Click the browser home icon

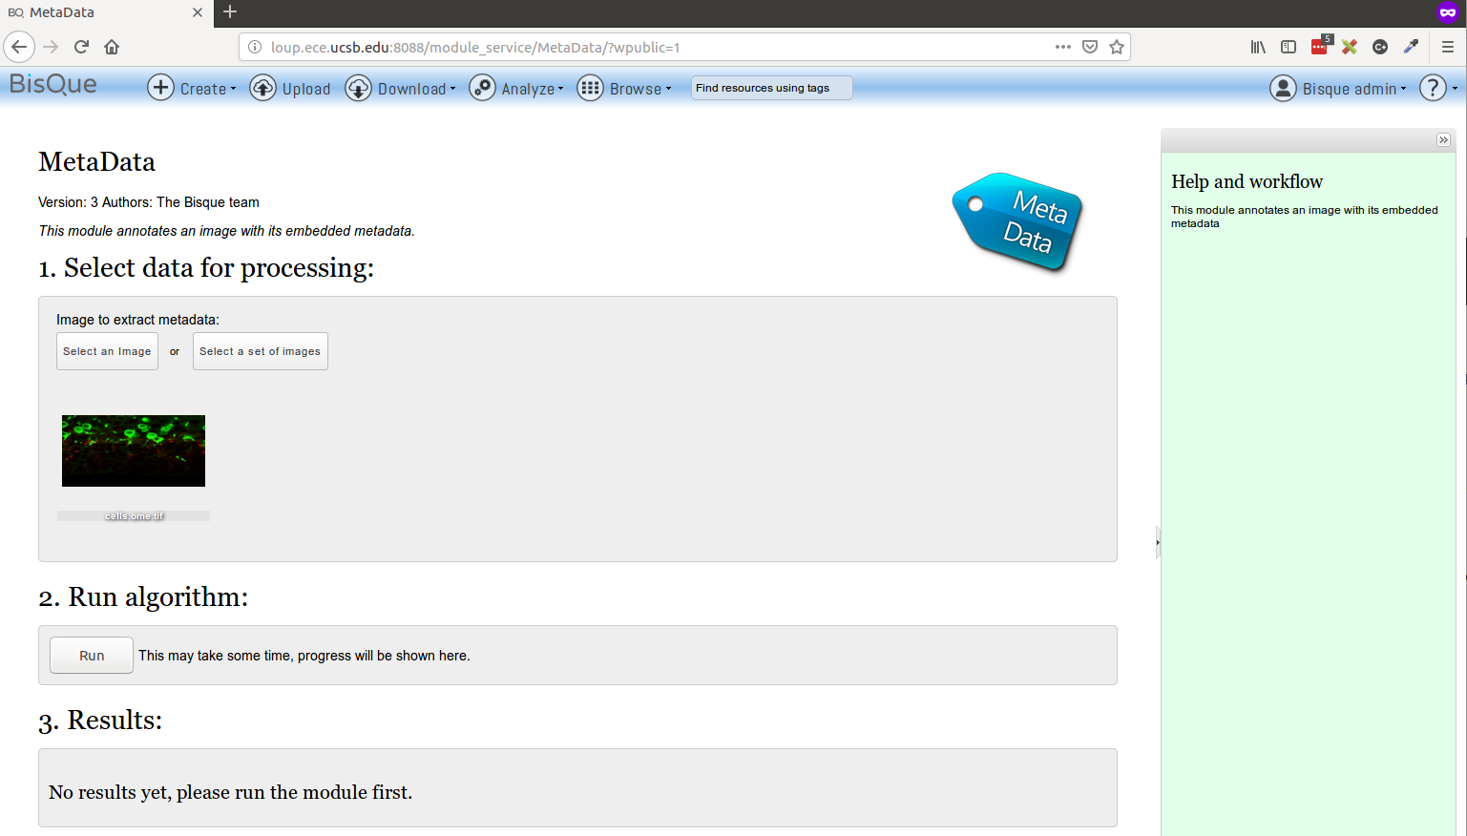(112, 47)
